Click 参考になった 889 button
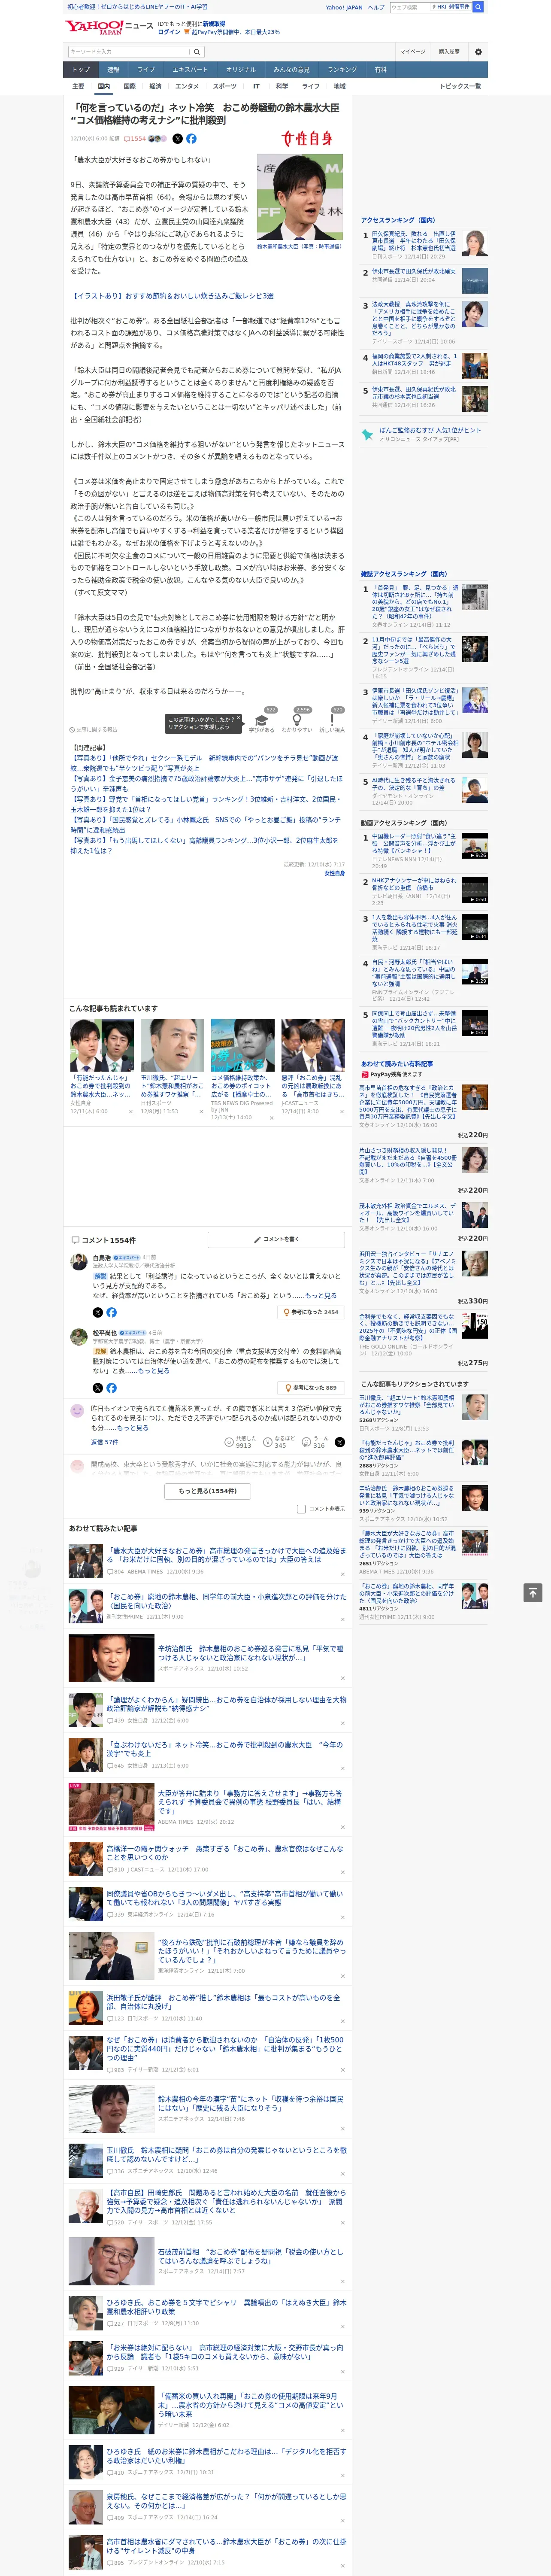This screenshot has height=2576, width=551. coord(312,1388)
